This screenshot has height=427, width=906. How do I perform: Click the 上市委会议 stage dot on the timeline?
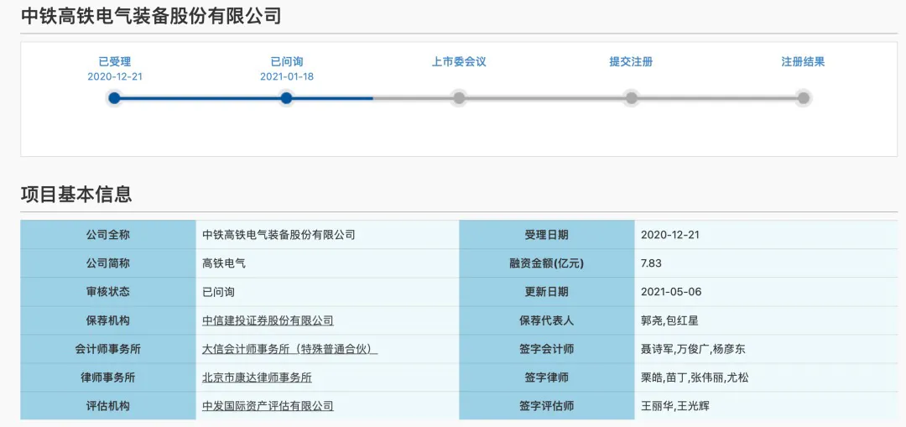coord(459,98)
